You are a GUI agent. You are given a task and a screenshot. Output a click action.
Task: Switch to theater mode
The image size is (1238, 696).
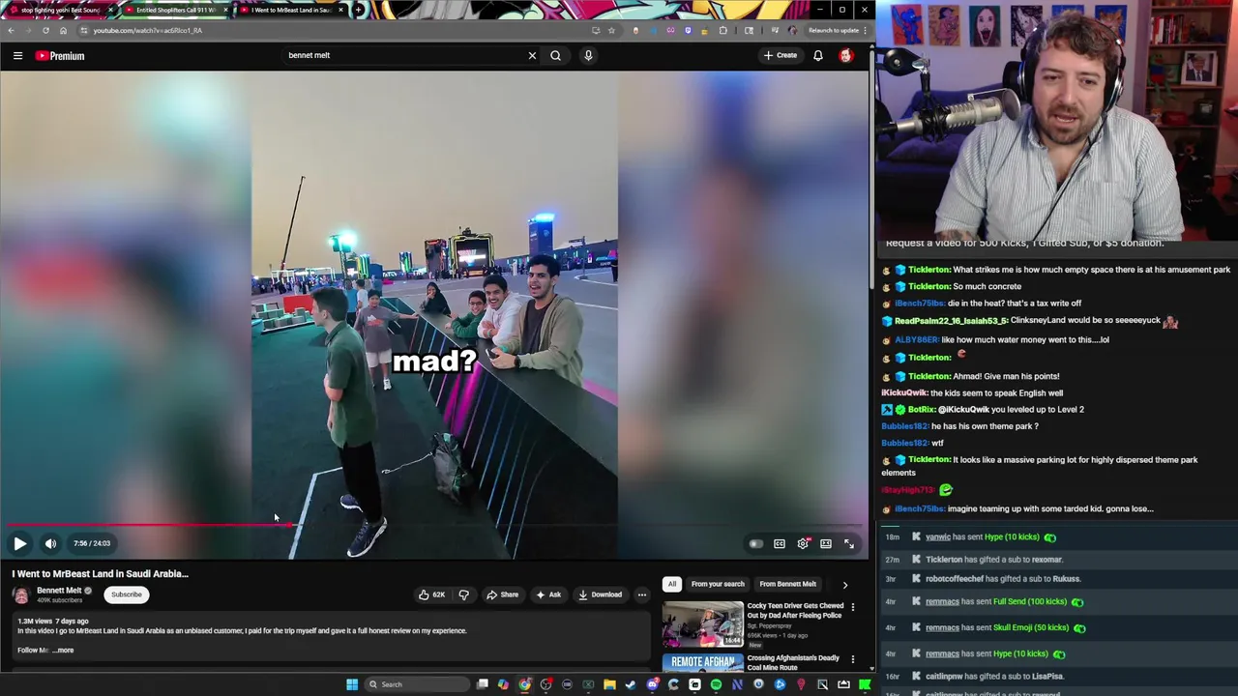coord(826,544)
